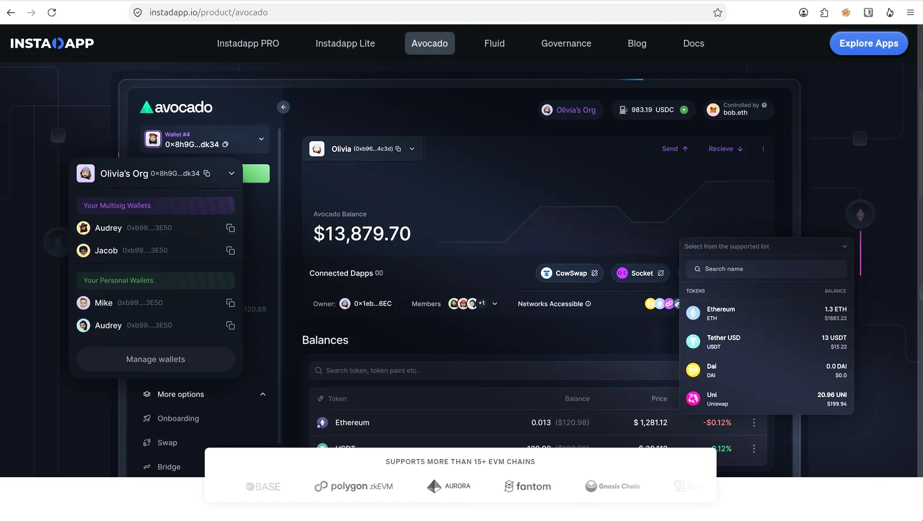Click the Explore Apps button
The image size is (923, 521).
coord(868,43)
